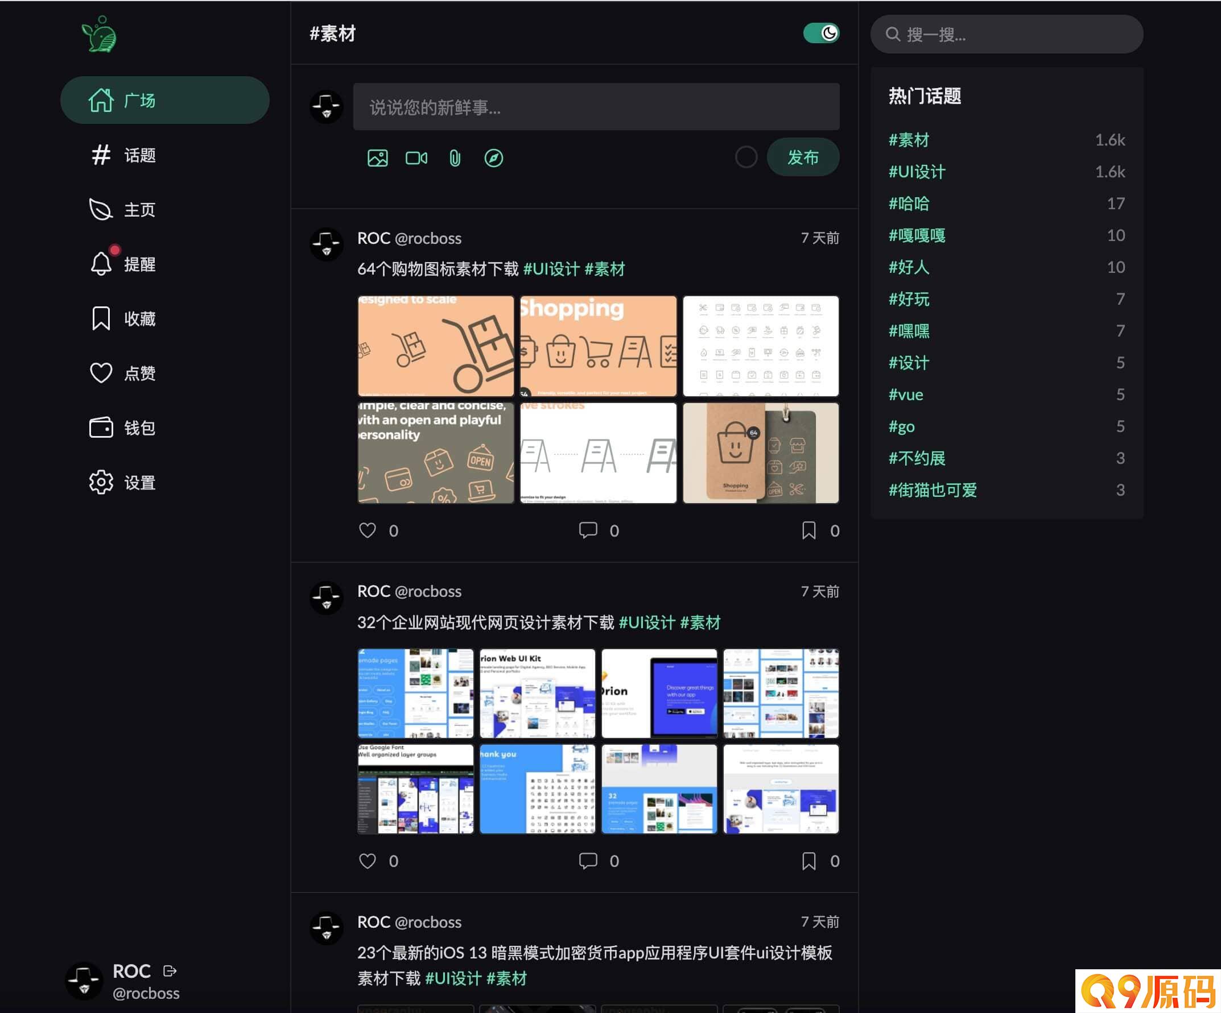Click the video upload icon

coord(416,158)
